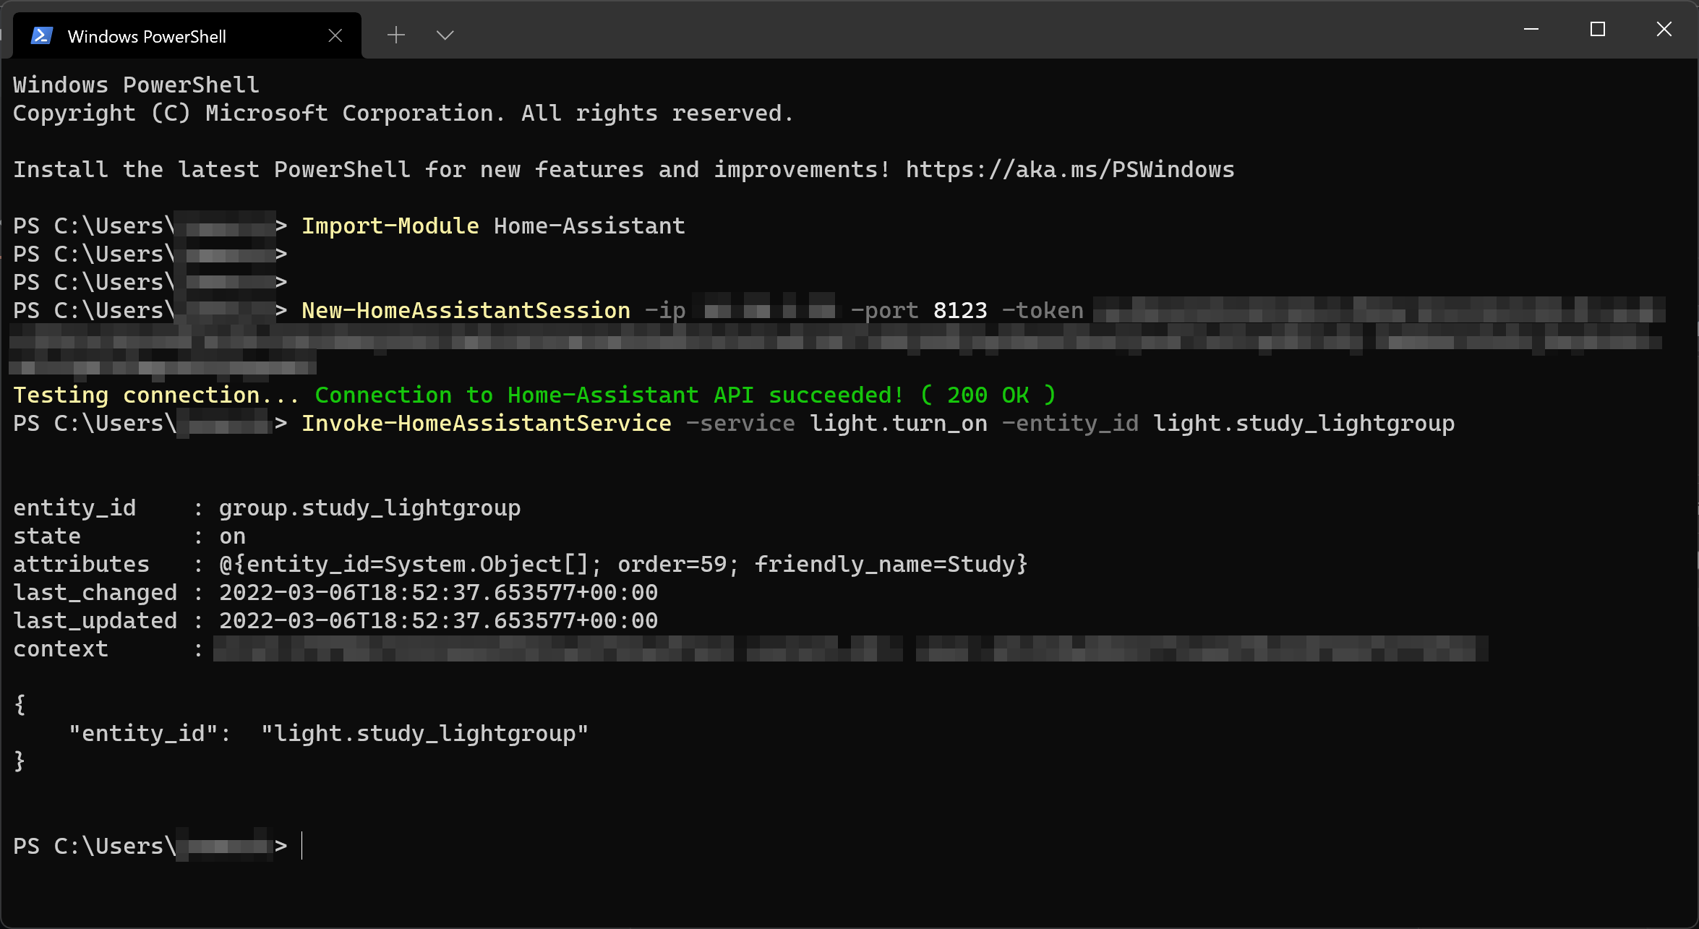Open the aka.ms/PSWindows link
Screen dimensions: 1699x929
tap(1069, 169)
